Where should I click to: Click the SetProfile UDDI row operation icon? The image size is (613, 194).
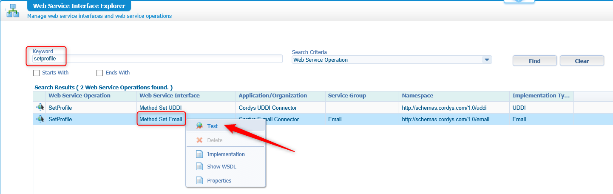pos(40,108)
